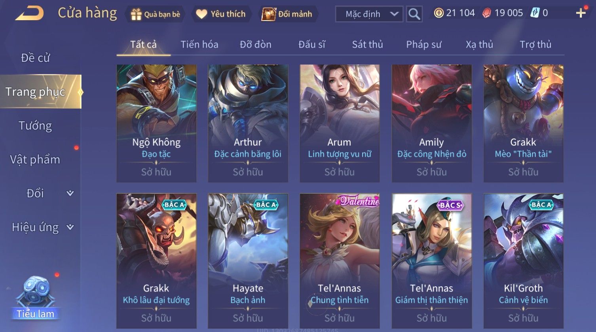Image resolution: width=596 pixels, height=332 pixels.
Task: Select Tel'Annas Chung tình tiễn skin card
Action: 340,261
